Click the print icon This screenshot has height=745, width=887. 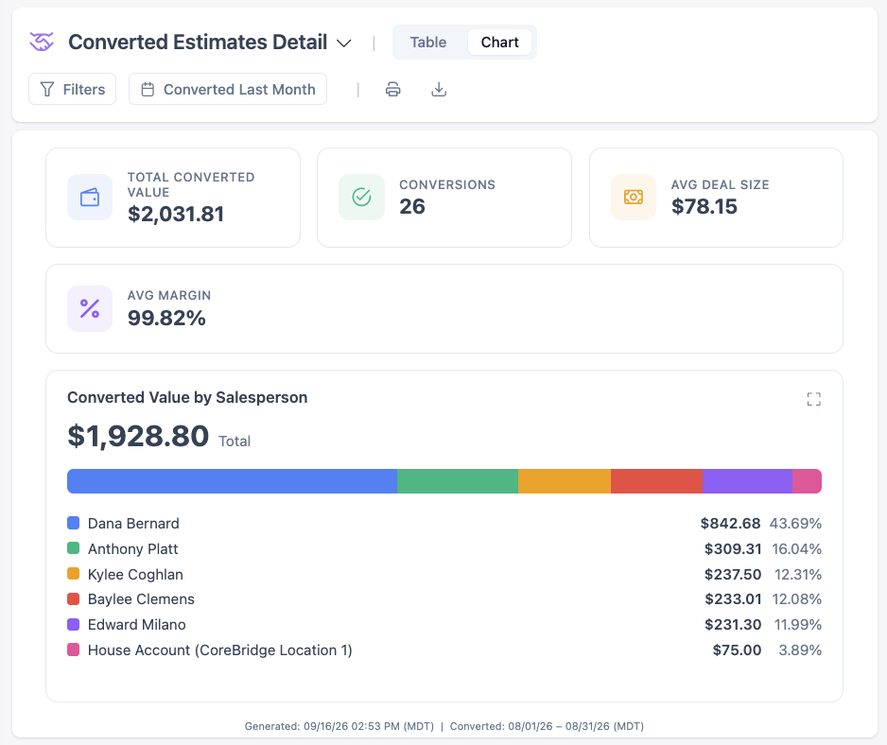point(393,90)
